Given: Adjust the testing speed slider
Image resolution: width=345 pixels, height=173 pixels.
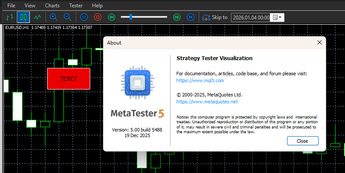Looking at the screenshot, I should pos(144,17).
